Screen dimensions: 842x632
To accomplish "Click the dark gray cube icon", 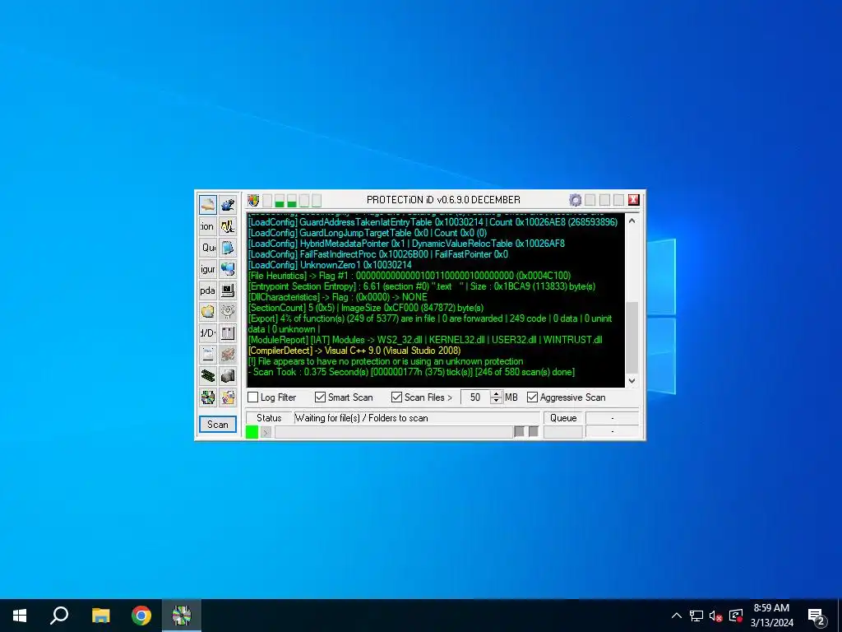I will tap(228, 375).
